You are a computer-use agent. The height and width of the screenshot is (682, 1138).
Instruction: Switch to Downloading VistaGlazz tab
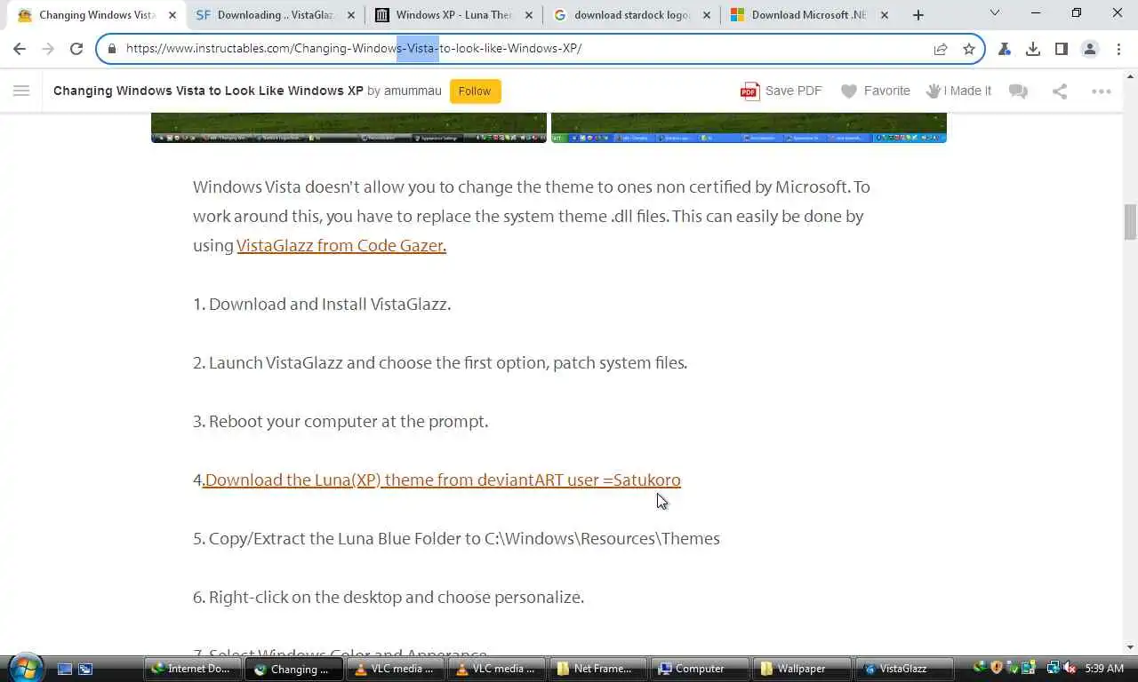[275, 15]
